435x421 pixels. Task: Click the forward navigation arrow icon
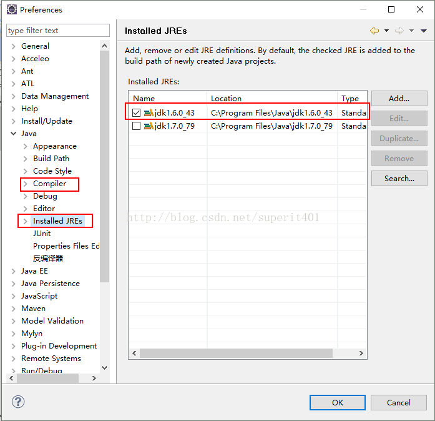[x=399, y=31]
